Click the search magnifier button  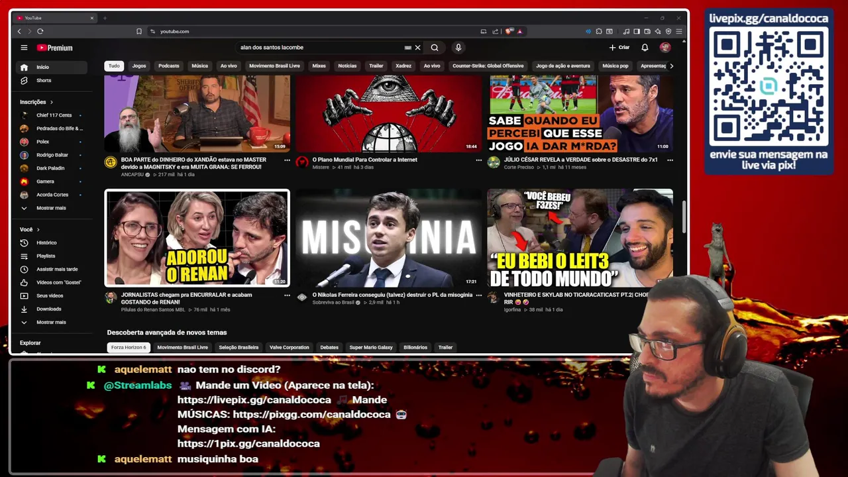tap(435, 48)
